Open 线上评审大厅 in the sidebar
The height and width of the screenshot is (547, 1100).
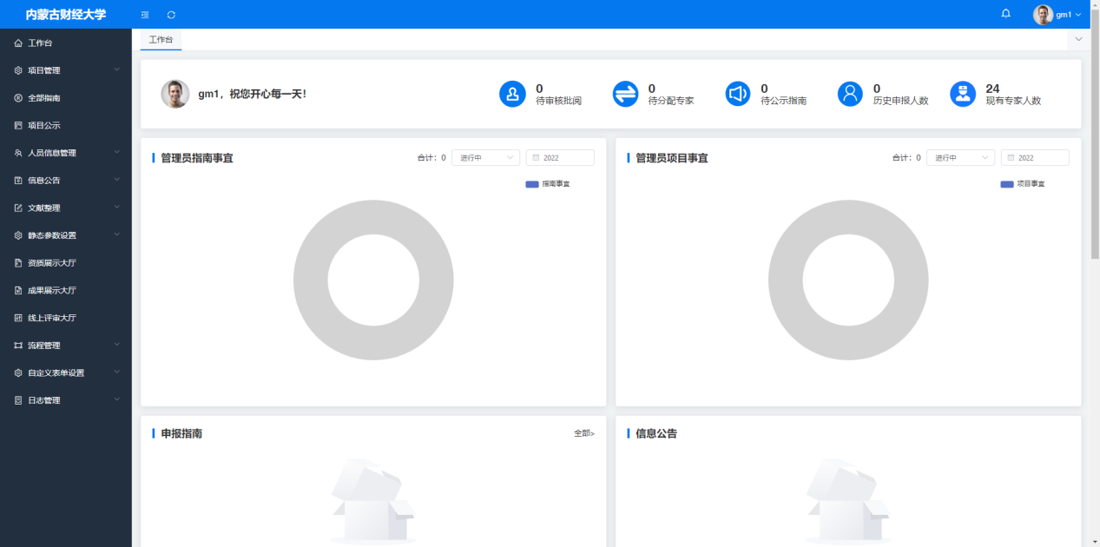point(66,318)
